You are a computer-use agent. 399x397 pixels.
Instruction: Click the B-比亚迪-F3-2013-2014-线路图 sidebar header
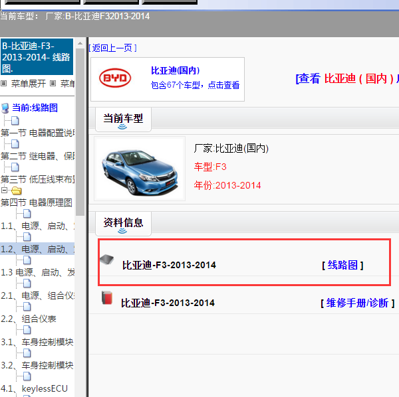click(37, 57)
